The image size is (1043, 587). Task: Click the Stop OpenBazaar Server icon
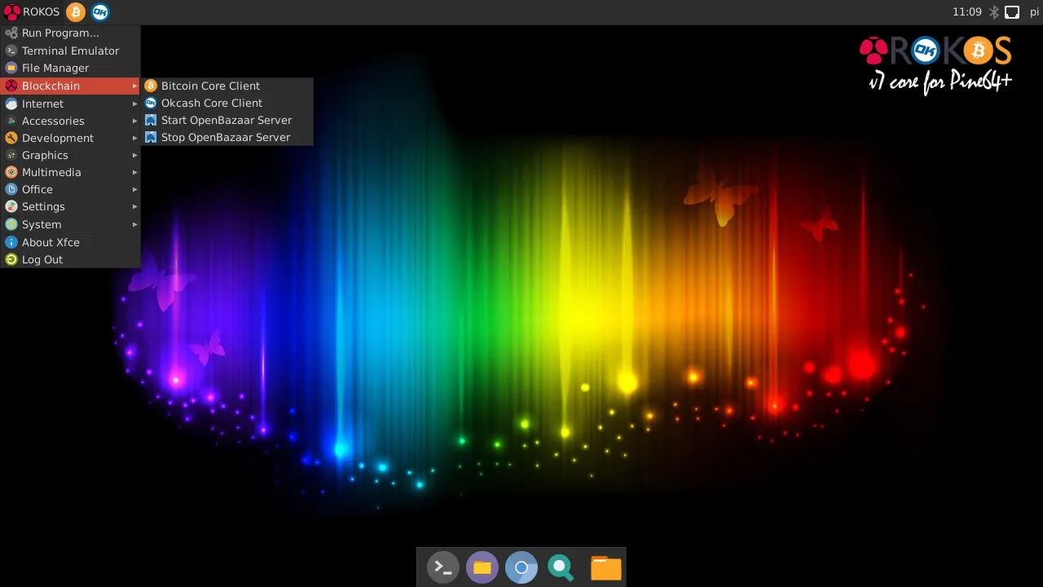[x=151, y=137]
